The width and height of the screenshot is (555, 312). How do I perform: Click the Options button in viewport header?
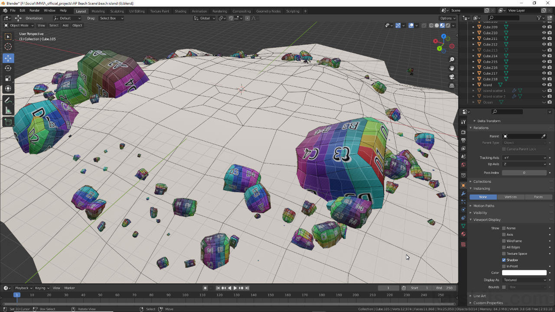tap(447, 18)
